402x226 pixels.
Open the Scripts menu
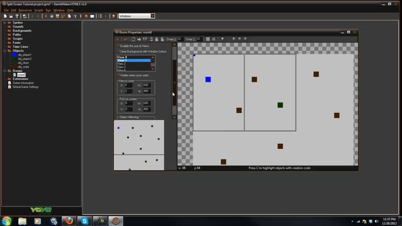[39, 10]
